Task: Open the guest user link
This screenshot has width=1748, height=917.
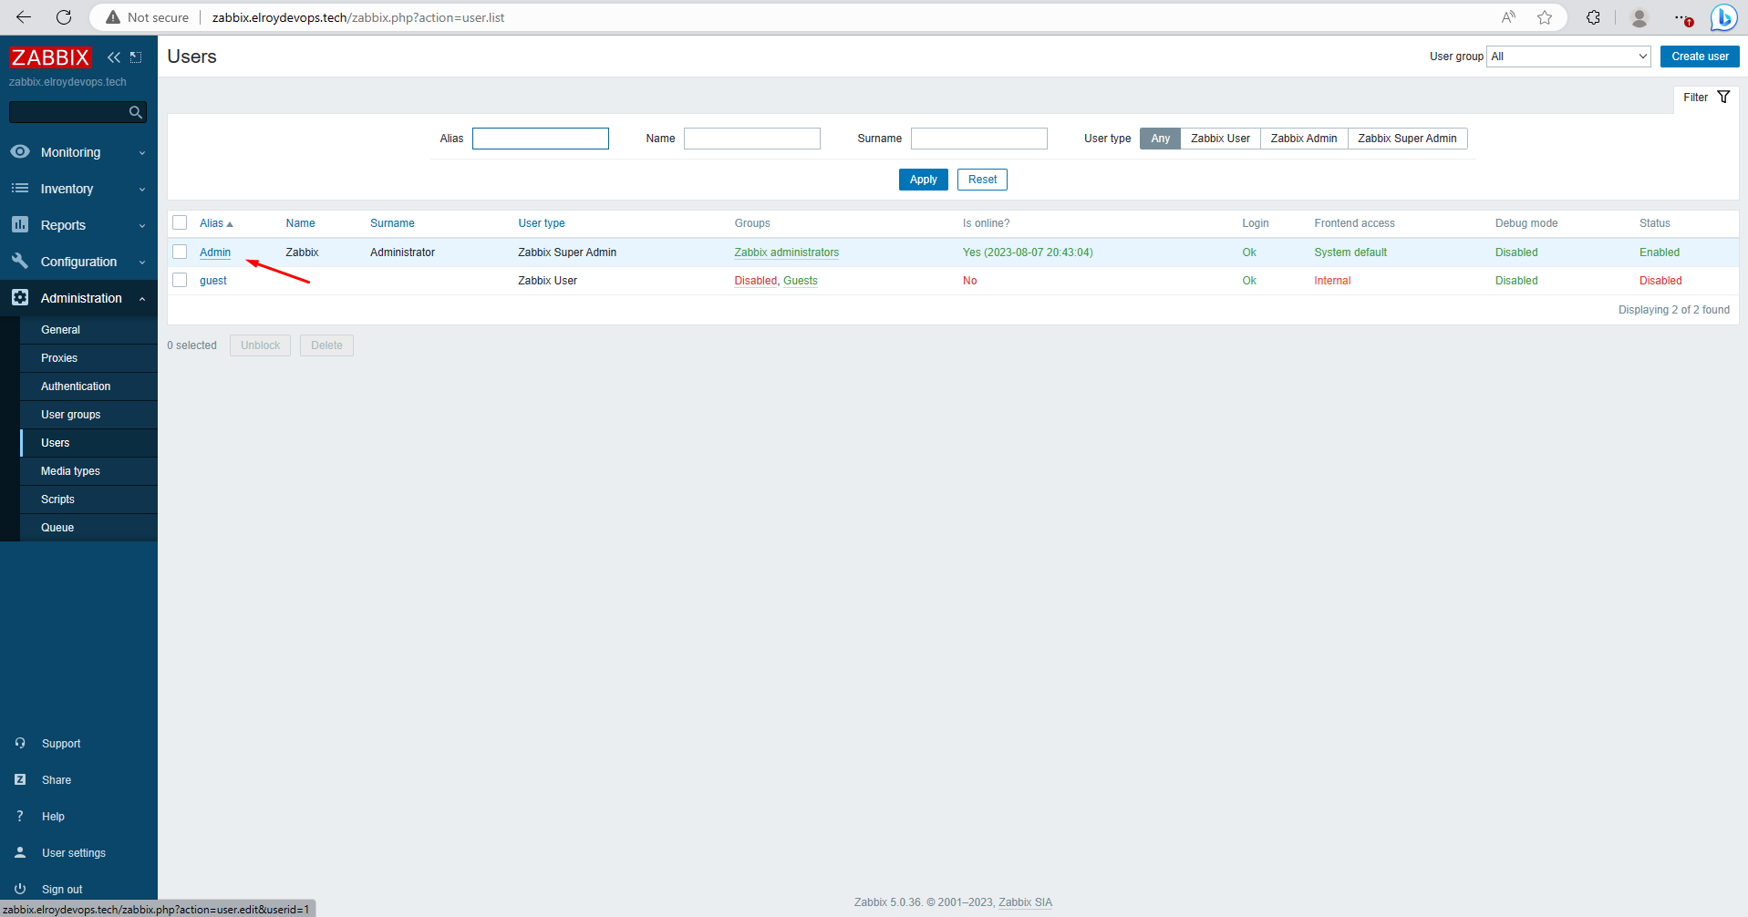Action: tap(213, 281)
